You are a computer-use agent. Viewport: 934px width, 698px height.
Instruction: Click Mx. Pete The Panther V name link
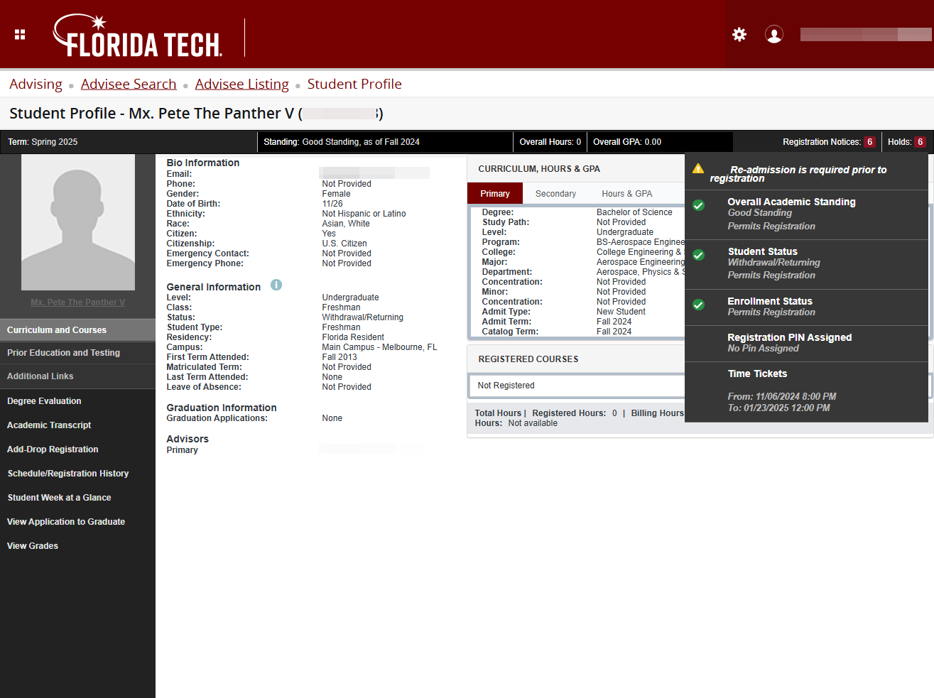click(x=78, y=302)
